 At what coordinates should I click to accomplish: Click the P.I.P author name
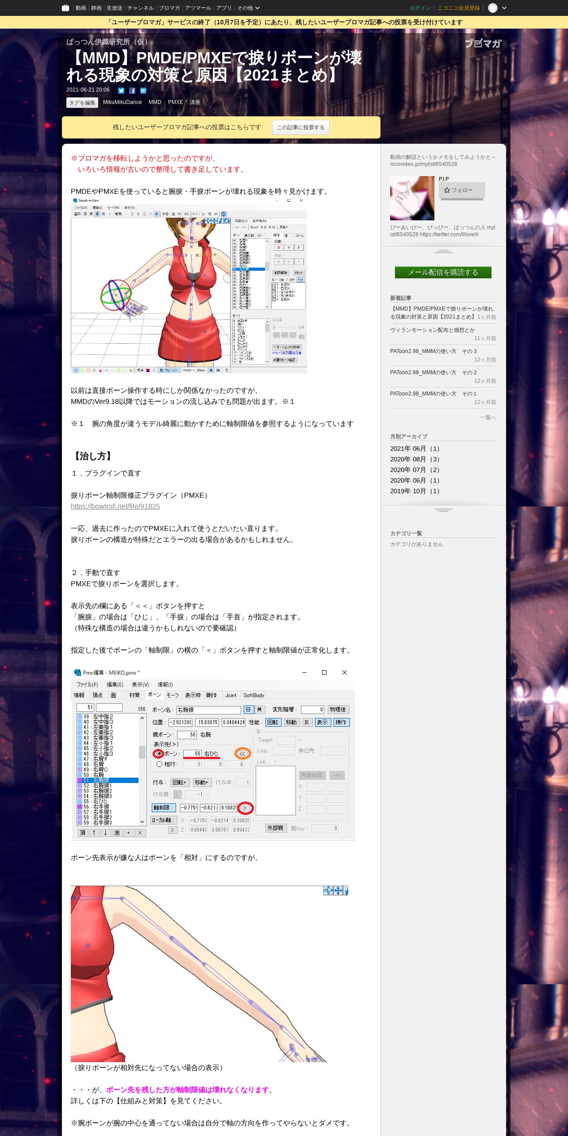coord(444,179)
